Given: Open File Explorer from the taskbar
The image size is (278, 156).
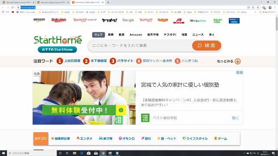Looking at the screenshot, I should [x=74, y=153].
